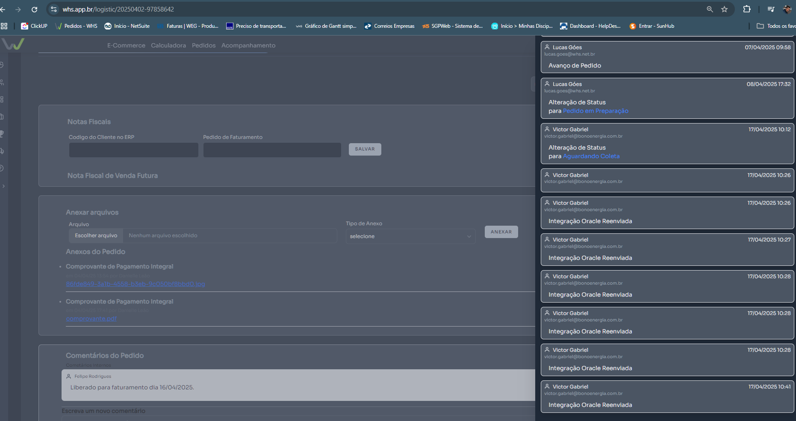The width and height of the screenshot is (796, 421).
Task: Open the browser extensions puzzle icon
Action: 746,9
